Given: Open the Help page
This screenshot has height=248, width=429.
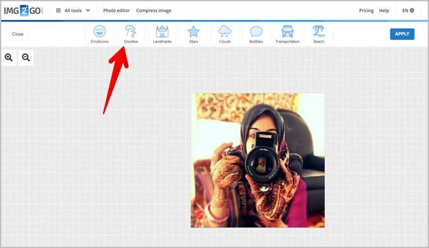Looking at the screenshot, I should point(384,10).
